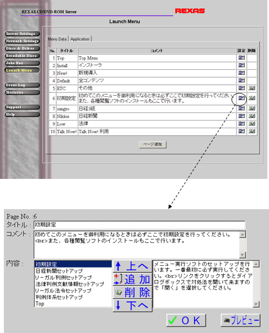This screenshot has height=333, width=269.
Task: Open Event Log in sidebar
Action: tap(22, 85)
